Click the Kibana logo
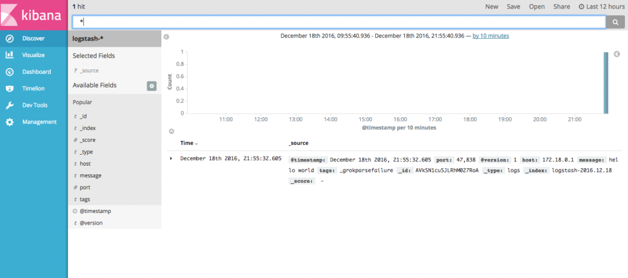The height and width of the screenshot is (278, 628). 34,15
